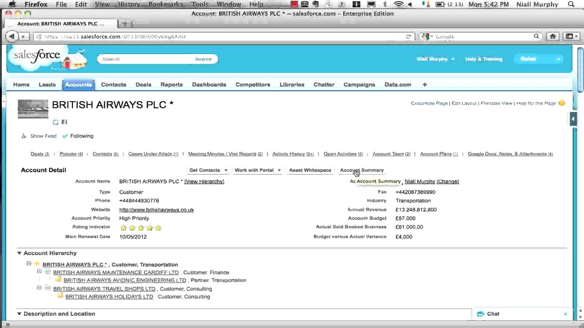The width and height of the screenshot is (584, 328).
Task: Open the Competitors tab
Action: pyautogui.click(x=253, y=84)
